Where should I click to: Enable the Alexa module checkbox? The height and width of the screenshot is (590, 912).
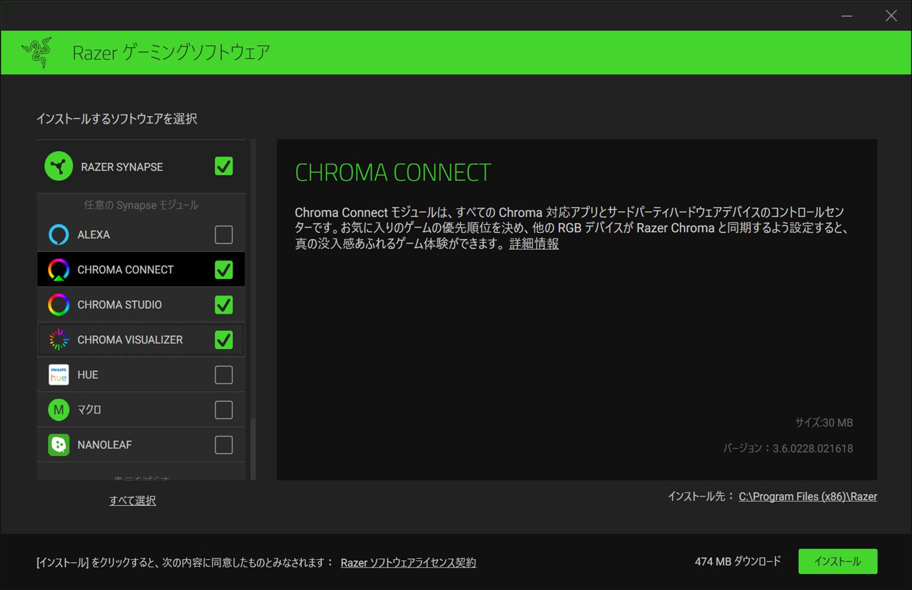click(x=223, y=235)
